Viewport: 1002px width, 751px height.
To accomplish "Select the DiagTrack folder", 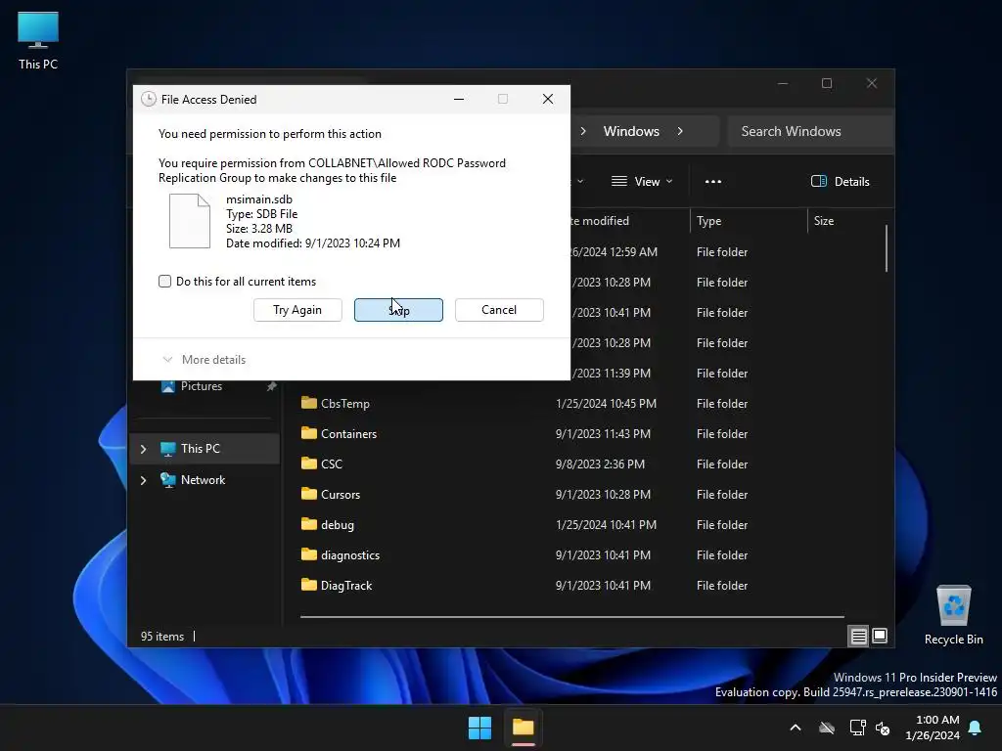I will 346,586.
